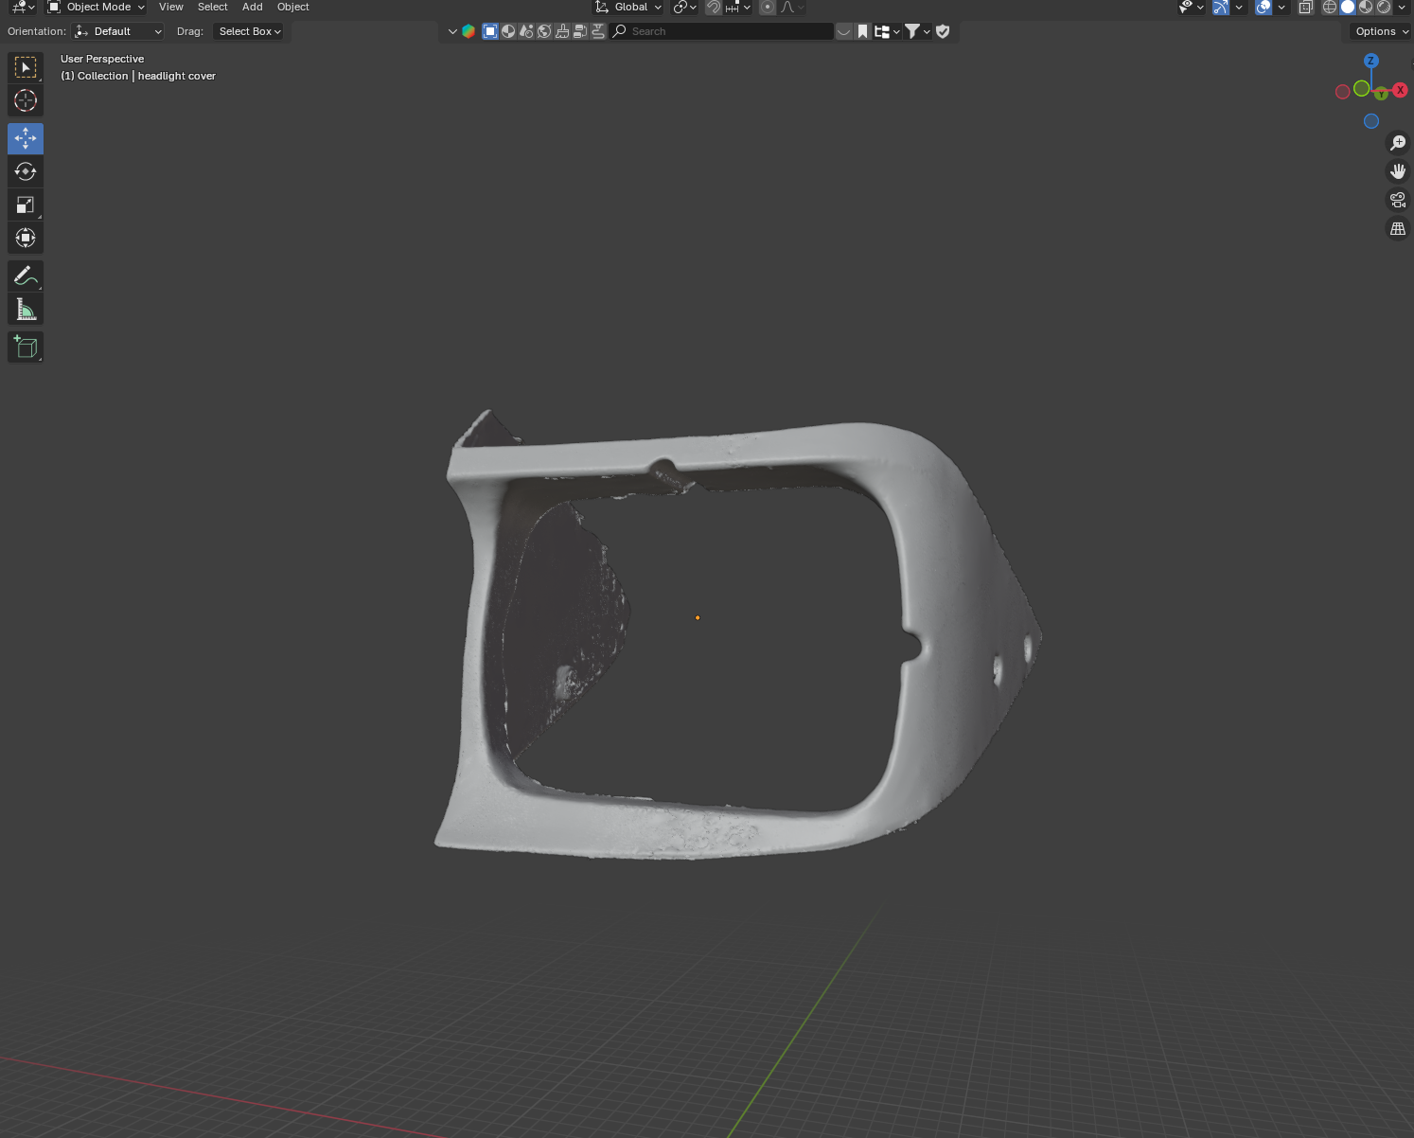The image size is (1414, 1138).
Task: Click the orange object origin dot
Action: coord(698,618)
